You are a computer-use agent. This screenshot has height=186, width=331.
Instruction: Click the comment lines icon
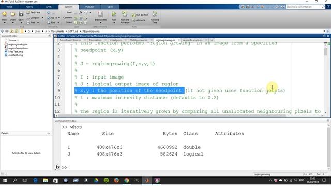(x=76, y=18)
